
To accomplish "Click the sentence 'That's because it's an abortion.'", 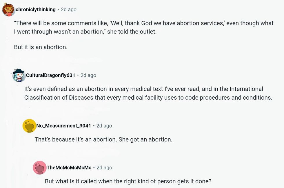I will (76, 139).
